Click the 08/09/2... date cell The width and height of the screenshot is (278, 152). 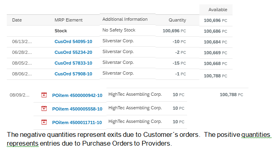tap(20, 95)
